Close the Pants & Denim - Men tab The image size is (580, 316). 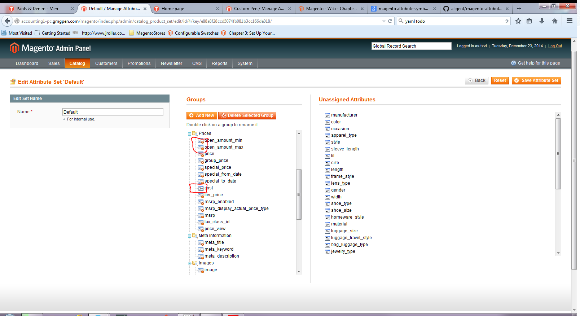72,9
